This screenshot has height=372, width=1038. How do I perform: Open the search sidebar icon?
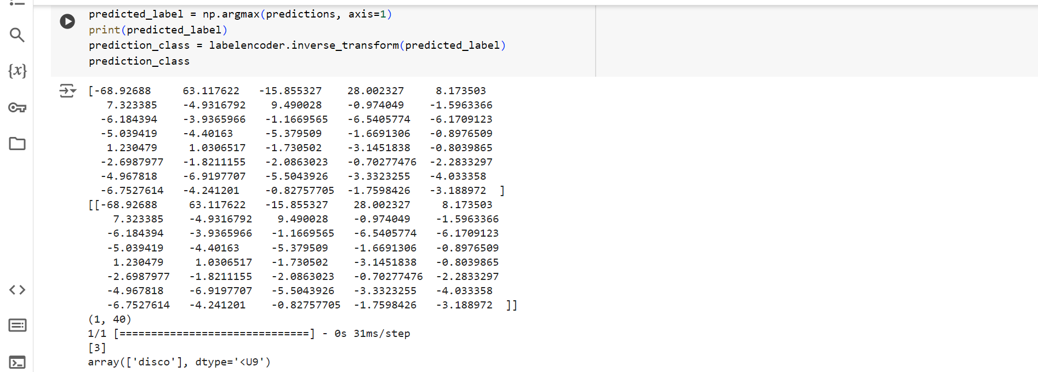point(17,35)
